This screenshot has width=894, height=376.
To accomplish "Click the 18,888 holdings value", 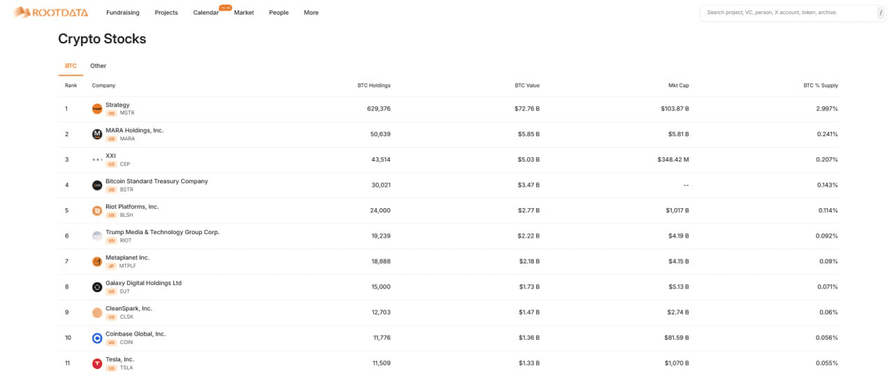I will click(380, 261).
